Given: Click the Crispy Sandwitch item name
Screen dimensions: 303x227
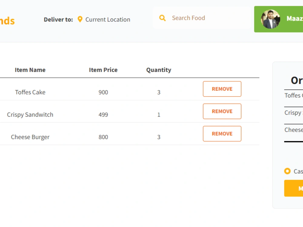Looking at the screenshot, I should pos(30,115).
